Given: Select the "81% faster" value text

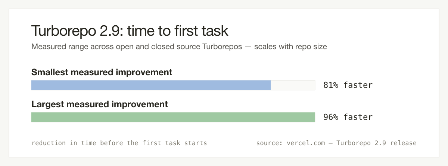Looking at the screenshot, I should pos(348,85).
